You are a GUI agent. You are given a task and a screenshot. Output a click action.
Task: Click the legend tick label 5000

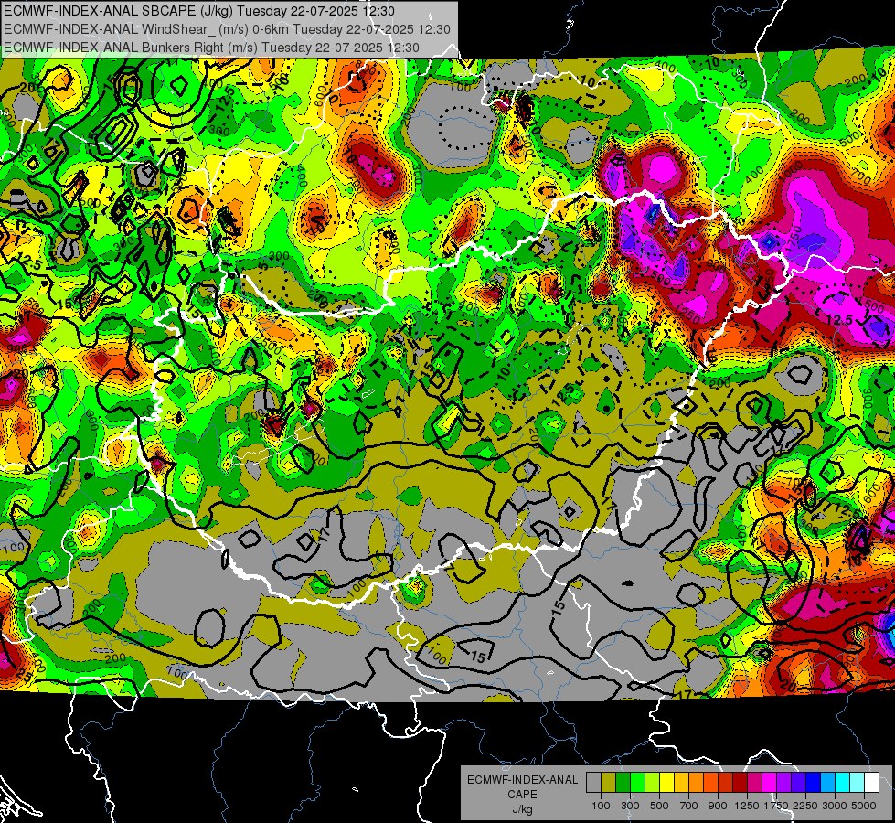[x=864, y=806]
